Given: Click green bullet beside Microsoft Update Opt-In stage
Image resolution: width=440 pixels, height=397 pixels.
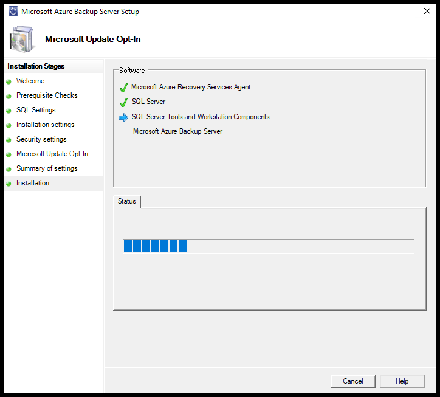Looking at the screenshot, I should [9, 154].
